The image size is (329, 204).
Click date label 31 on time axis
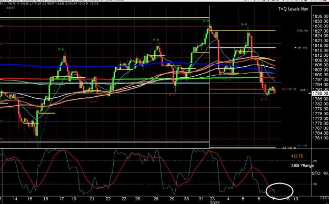[201, 199]
